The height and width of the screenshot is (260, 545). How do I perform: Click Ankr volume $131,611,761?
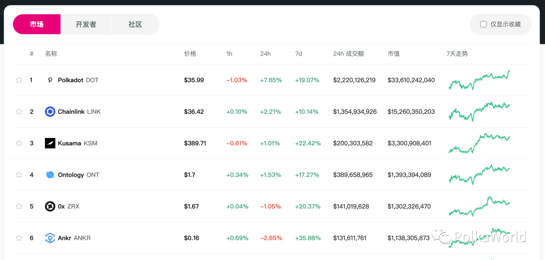[350, 238]
